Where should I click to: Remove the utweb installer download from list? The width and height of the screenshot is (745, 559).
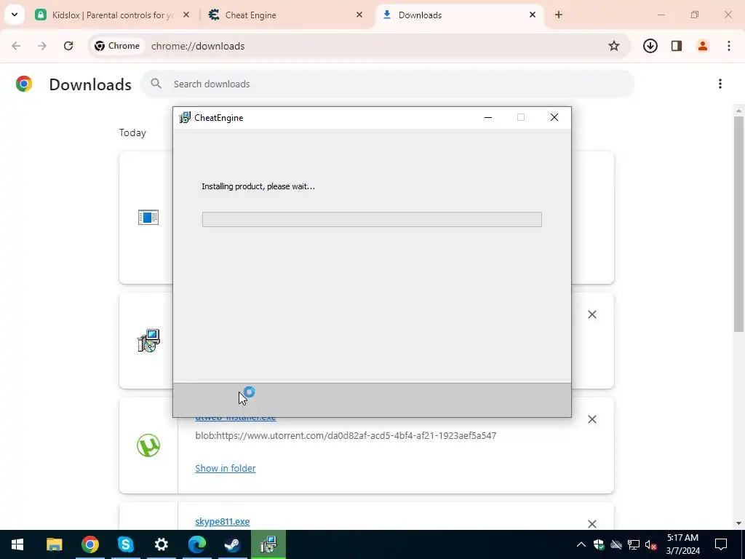coord(592,419)
